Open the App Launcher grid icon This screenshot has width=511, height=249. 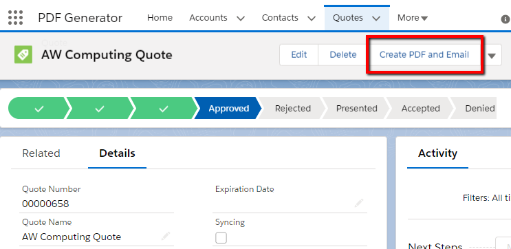pyautogui.click(x=15, y=18)
